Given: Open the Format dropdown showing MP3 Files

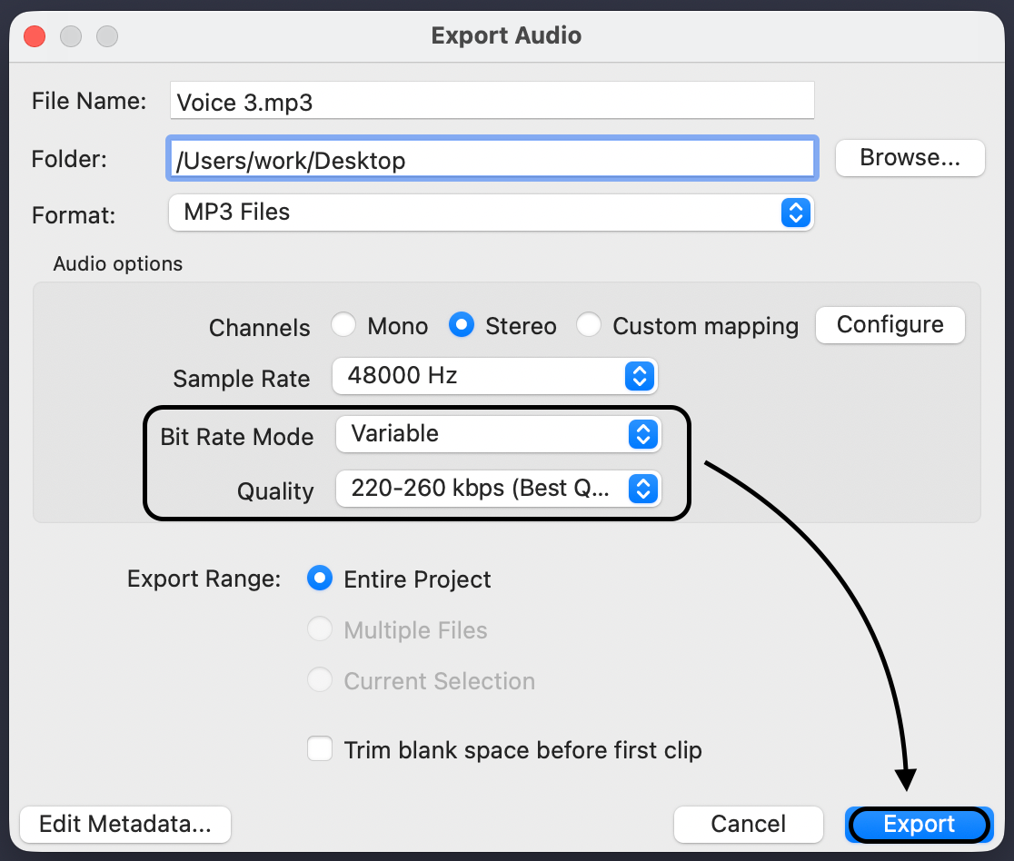Looking at the screenshot, I should click(491, 213).
